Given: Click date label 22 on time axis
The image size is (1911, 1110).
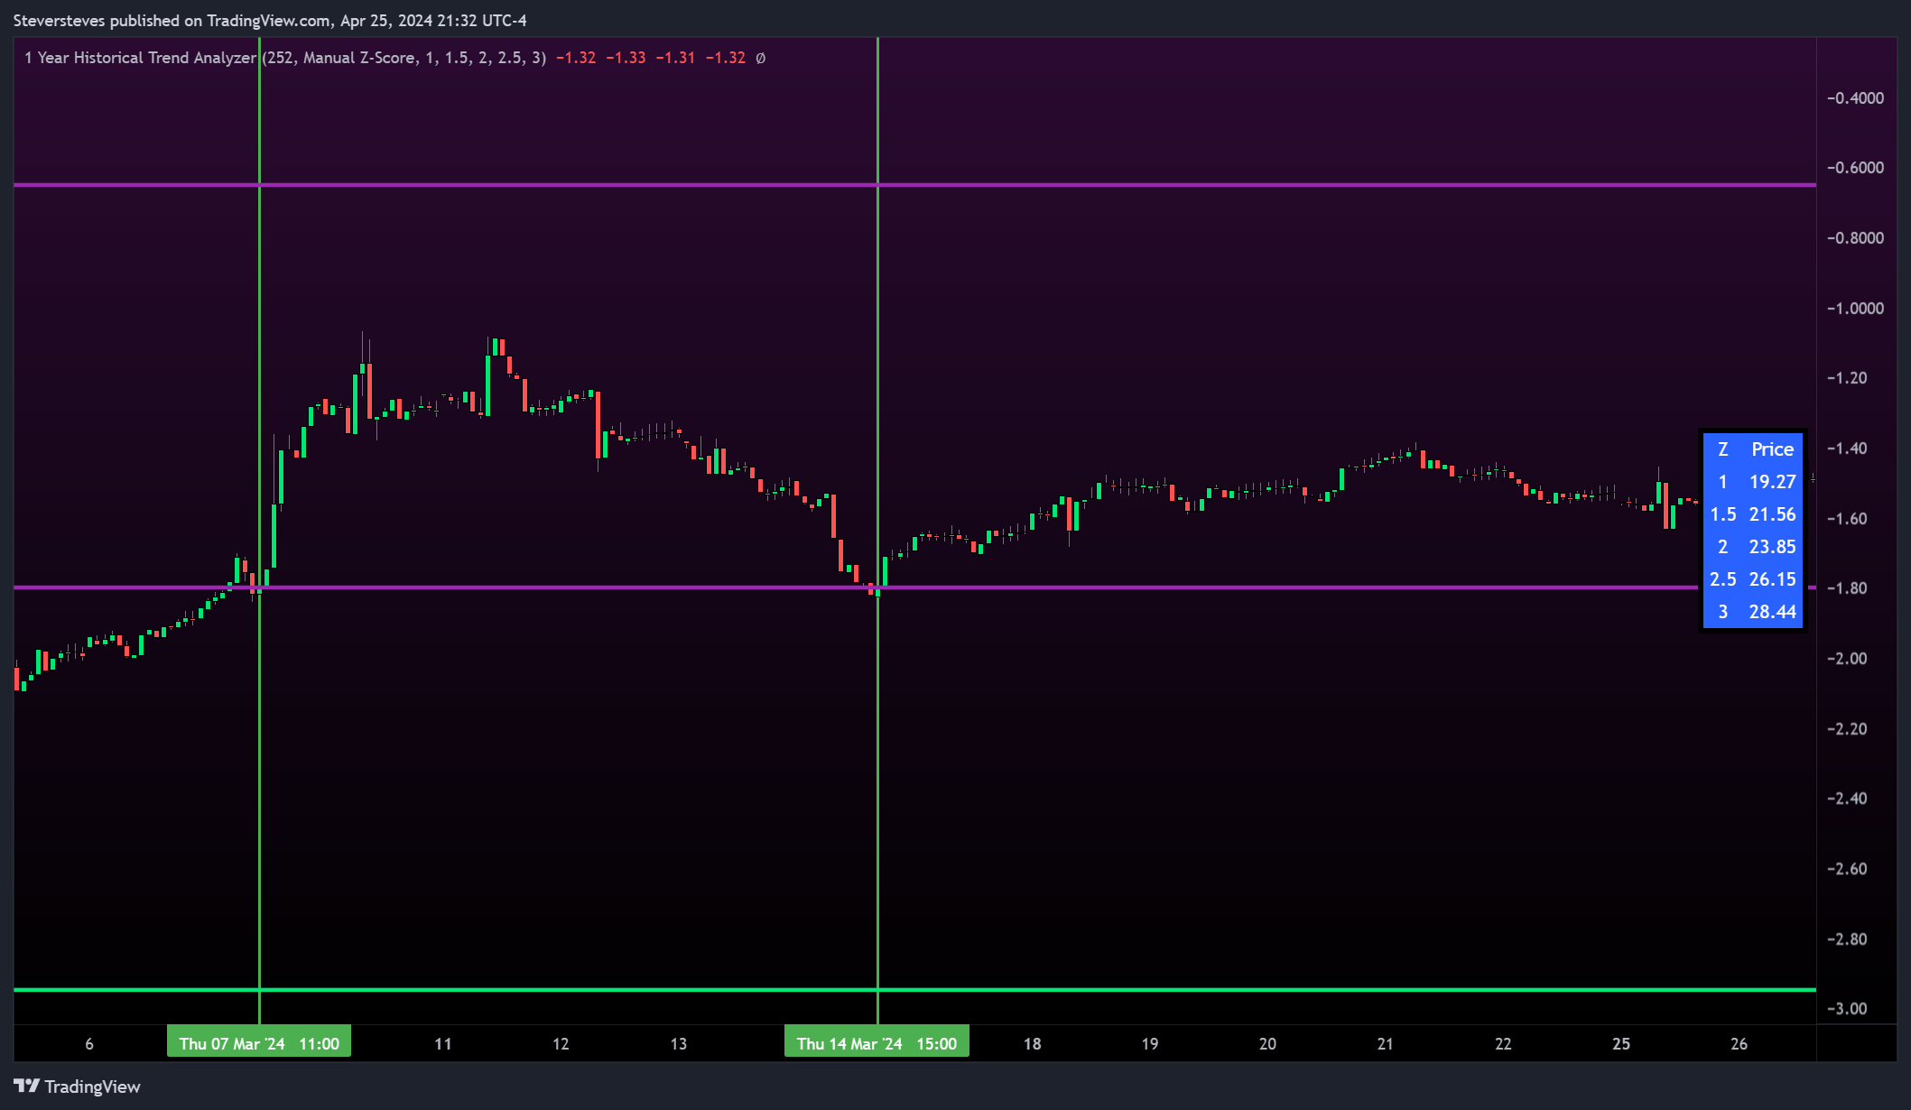Looking at the screenshot, I should 1503,1044.
